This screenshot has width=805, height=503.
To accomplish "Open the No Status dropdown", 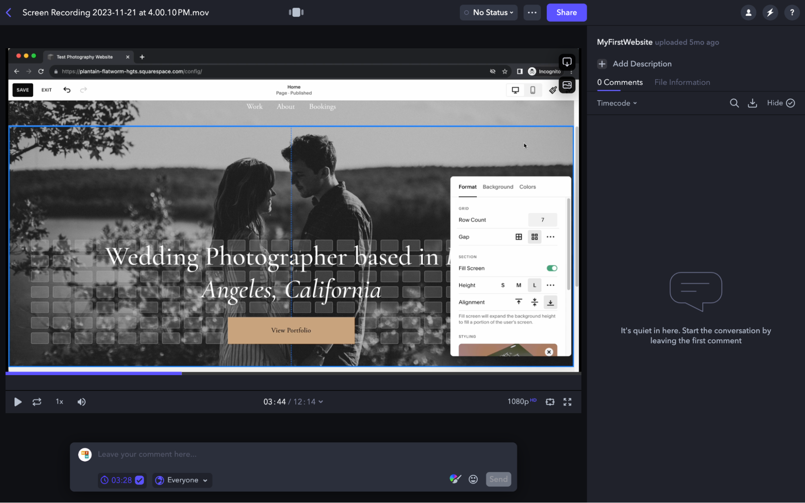I will point(488,12).
